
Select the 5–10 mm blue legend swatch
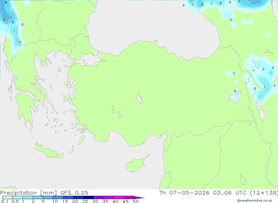click(x=48, y=197)
